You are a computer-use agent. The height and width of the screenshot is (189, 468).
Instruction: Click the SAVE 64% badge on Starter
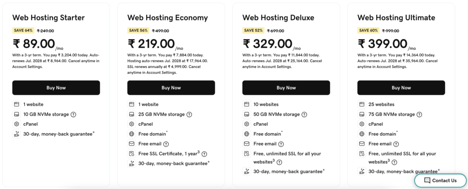click(22, 31)
